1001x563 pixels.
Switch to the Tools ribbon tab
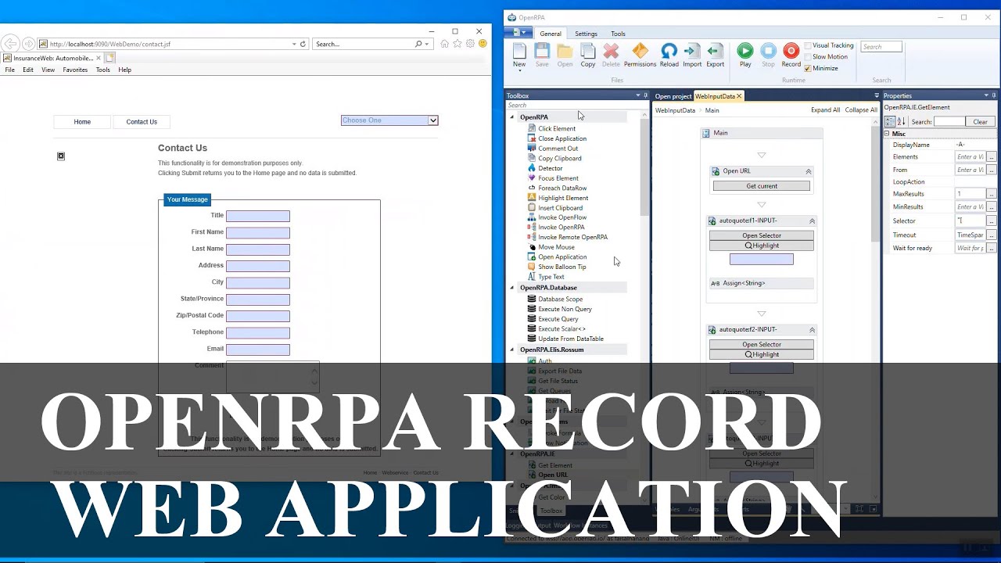tap(618, 34)
